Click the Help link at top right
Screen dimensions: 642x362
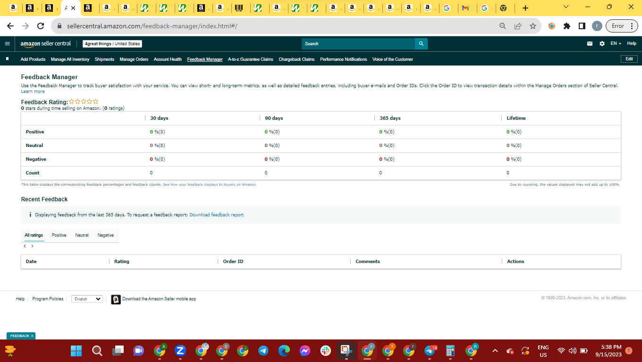point(632,43)
